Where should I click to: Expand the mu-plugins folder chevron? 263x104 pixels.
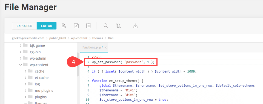click(x=25, y=90)
